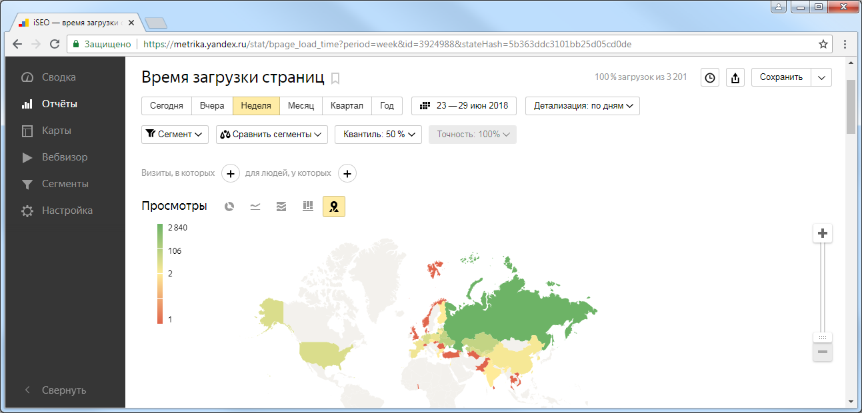Click the map zoom slider handle

tap(823, 338)
